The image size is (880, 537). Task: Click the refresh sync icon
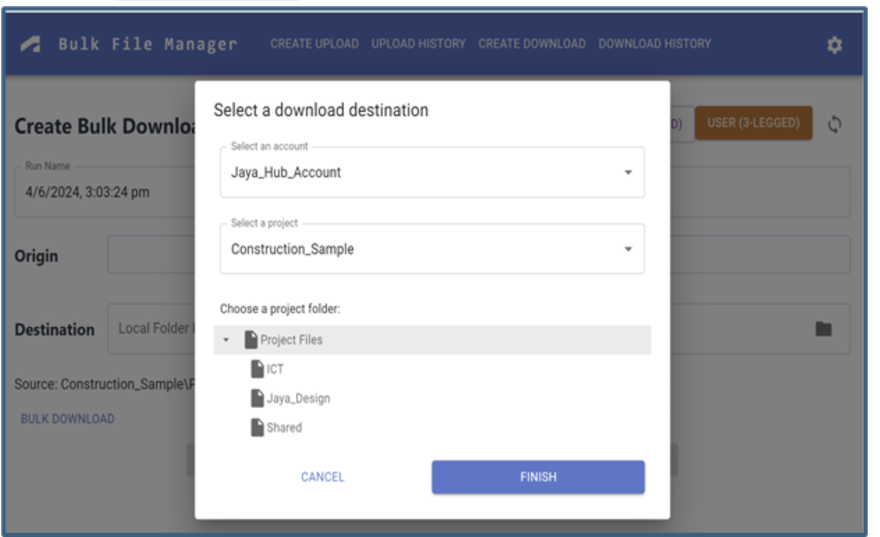[x=834, y=124]
